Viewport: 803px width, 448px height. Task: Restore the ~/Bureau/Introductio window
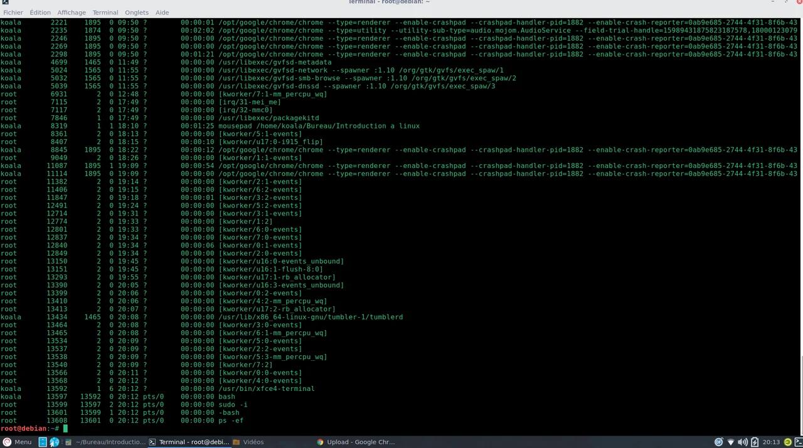tap(110, 442)
